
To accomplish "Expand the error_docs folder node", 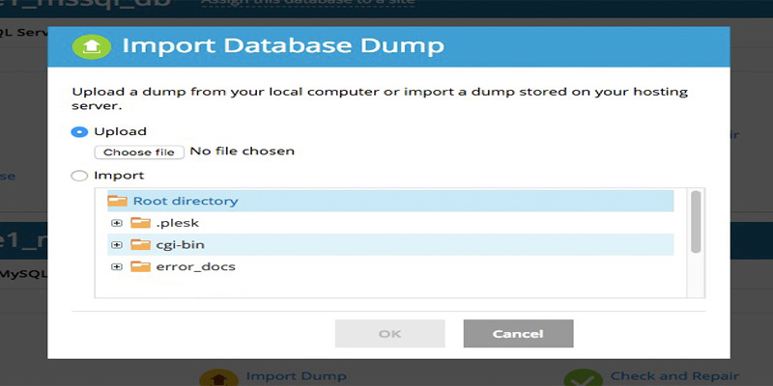I will tap(117, 266).
